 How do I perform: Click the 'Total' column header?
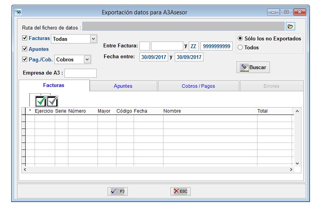pos(275,111)
